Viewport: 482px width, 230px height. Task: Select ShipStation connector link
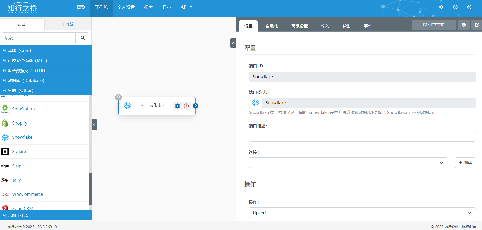[23, 109]
